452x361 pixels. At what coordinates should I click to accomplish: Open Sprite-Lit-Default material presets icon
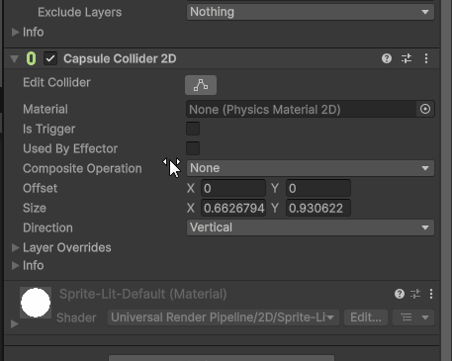click(415, 294)
